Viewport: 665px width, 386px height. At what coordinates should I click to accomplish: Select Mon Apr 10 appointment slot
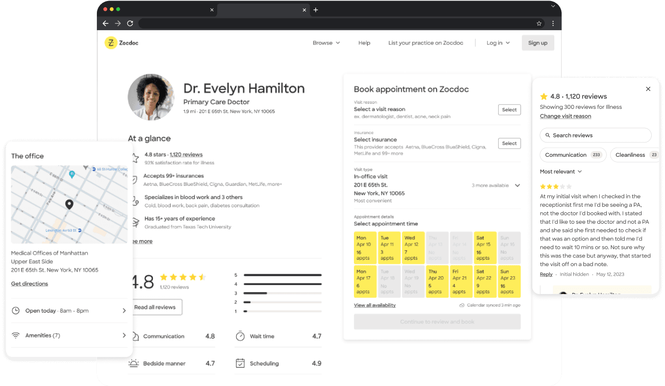coord(365,248)
